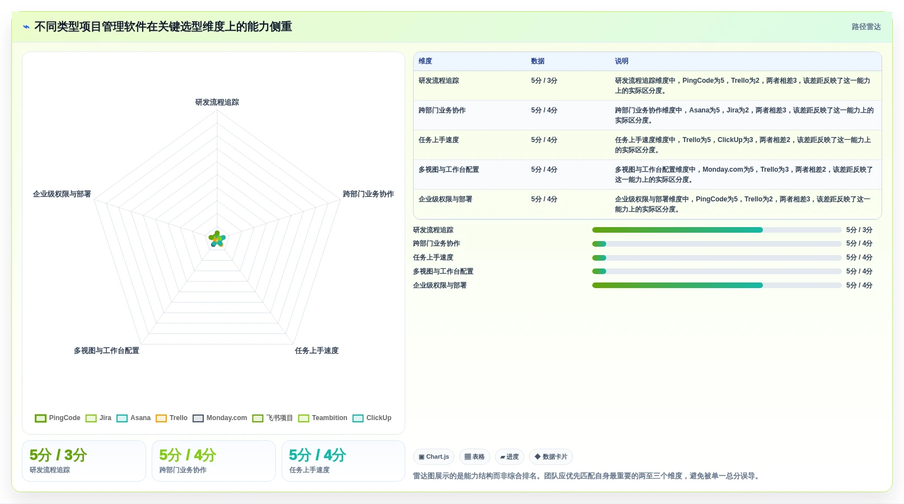Click the Chart.js tag button
This screenshot has width=904, height=504.
(434, 456)
